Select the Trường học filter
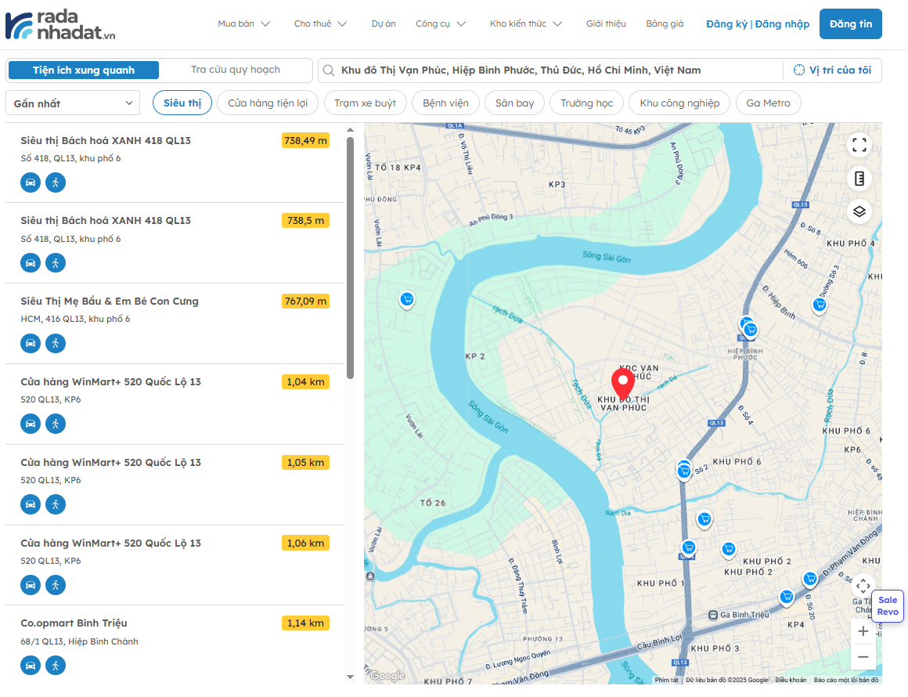 (x=586, y=103)
